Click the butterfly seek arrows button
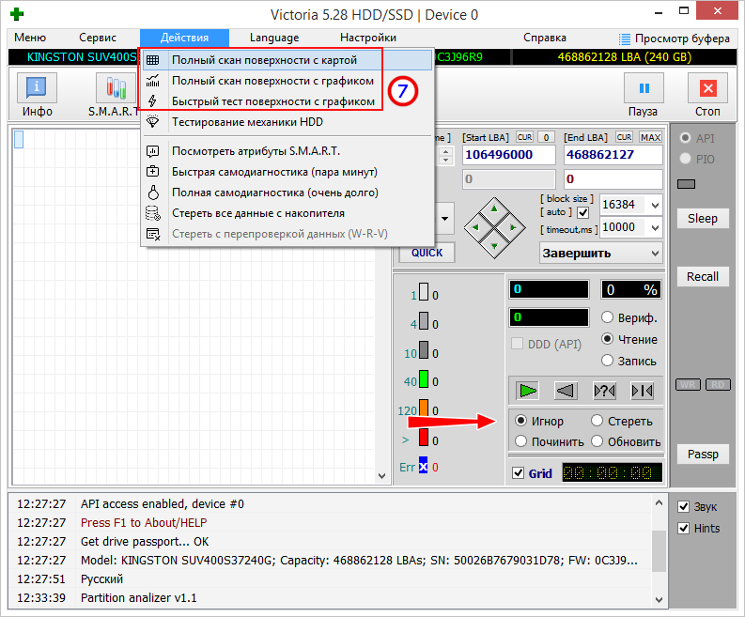Image resolution: width=745 pixels, height=617 pixels. click(x=643, y=391)
